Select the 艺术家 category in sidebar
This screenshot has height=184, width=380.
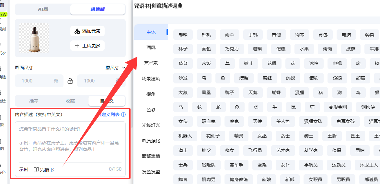[151, 63]
